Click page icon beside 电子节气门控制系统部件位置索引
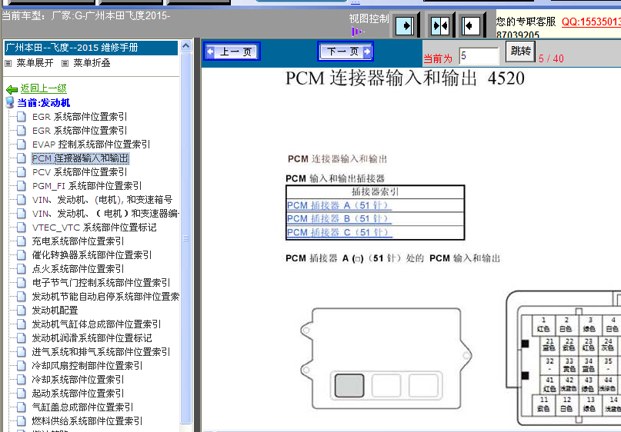Screen dimensions: 621x432 (x=22, y=283)
